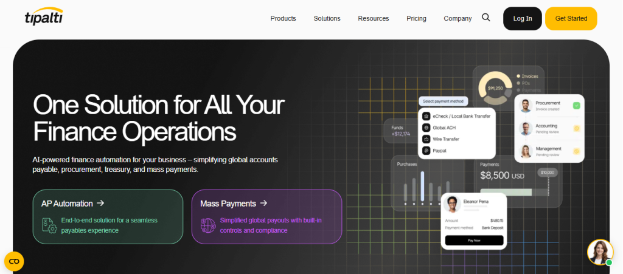Image resolution: width=623 pixels, height=274 pixels.
Task: Open the chat agent avatar
Action: coord(600,253)
